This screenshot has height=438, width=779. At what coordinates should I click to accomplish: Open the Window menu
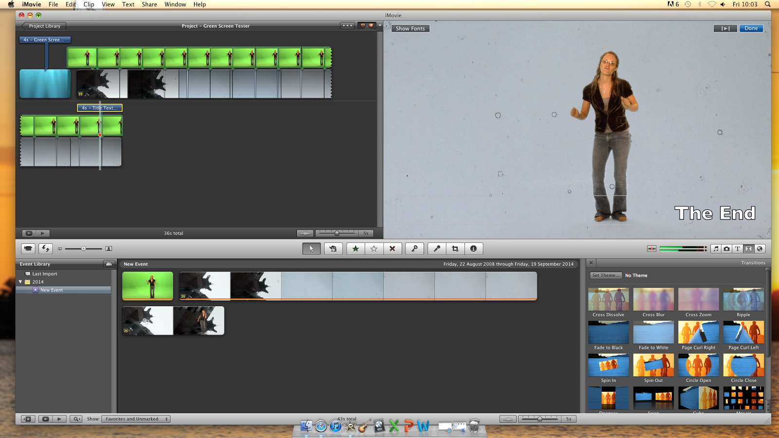coord(175,4)
